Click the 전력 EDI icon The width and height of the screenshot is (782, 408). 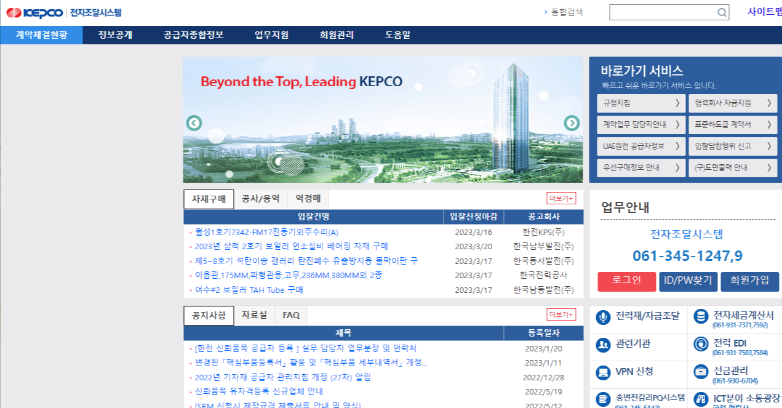[x=700, y=345]
